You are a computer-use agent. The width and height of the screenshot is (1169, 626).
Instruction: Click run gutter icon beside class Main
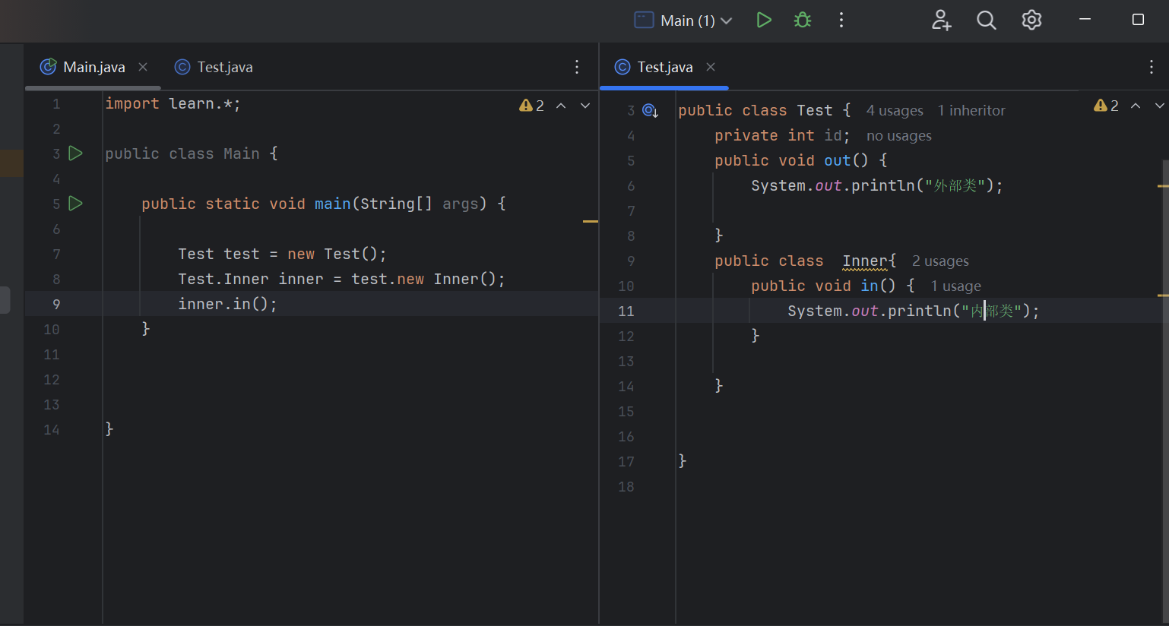coord(75,153)
